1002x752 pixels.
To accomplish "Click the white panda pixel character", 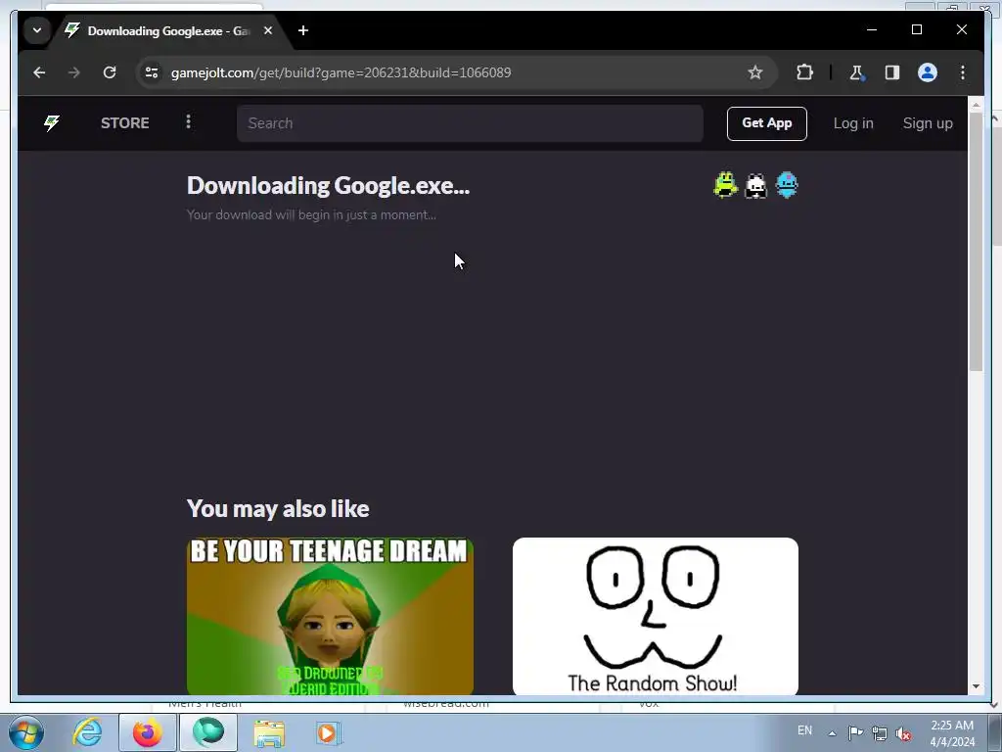I will coord(756,186).
